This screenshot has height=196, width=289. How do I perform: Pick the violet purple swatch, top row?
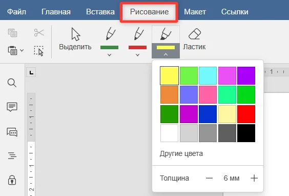(x=246, y=75)
